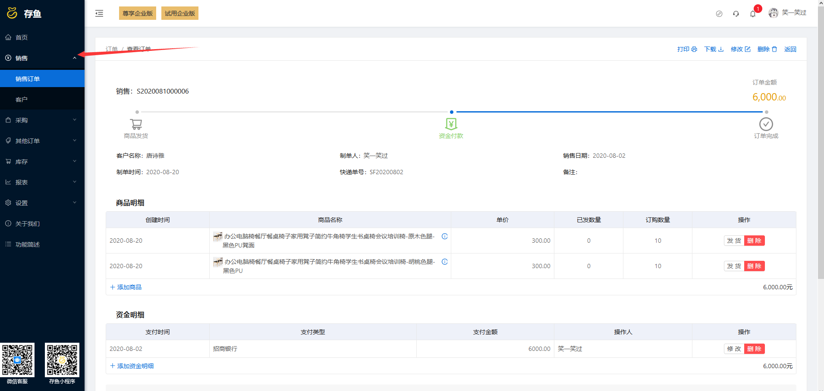Download the order with 下载
The width and height of the screenshot is (824, 391).
(714, 49)
